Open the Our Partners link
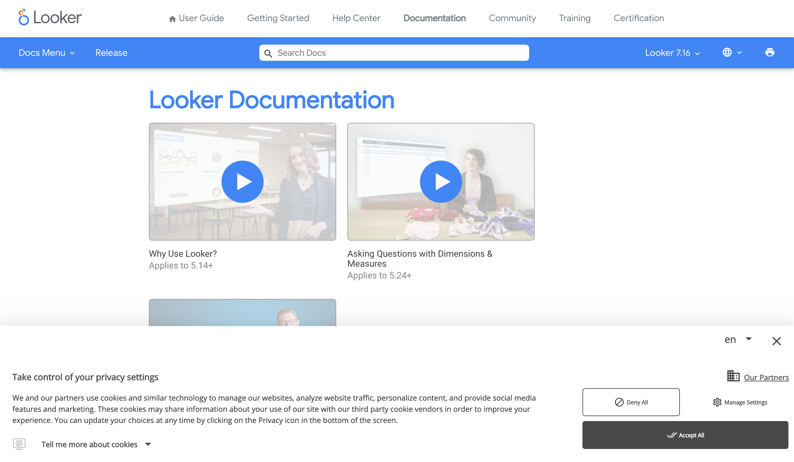The image size is (794, 462). (766, 377)
